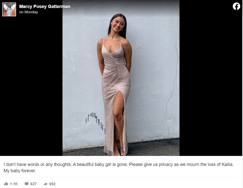Image resolution: width=243 pixels, height=188 pixels.
Task: Click the share arrow icon
Action: click(x=45, y=184)
